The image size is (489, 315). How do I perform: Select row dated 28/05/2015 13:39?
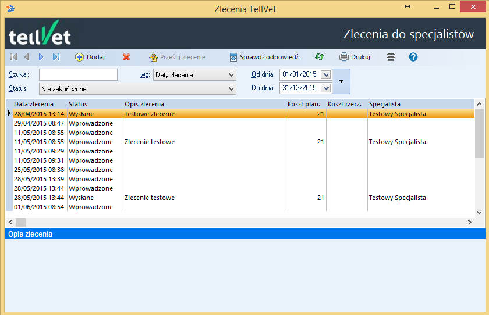point(243,179)
